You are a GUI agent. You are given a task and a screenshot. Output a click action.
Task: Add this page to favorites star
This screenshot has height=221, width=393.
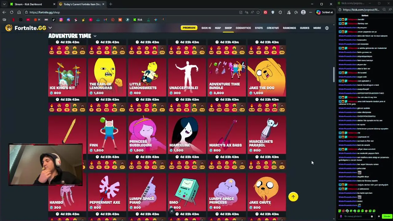pos(258,12)
